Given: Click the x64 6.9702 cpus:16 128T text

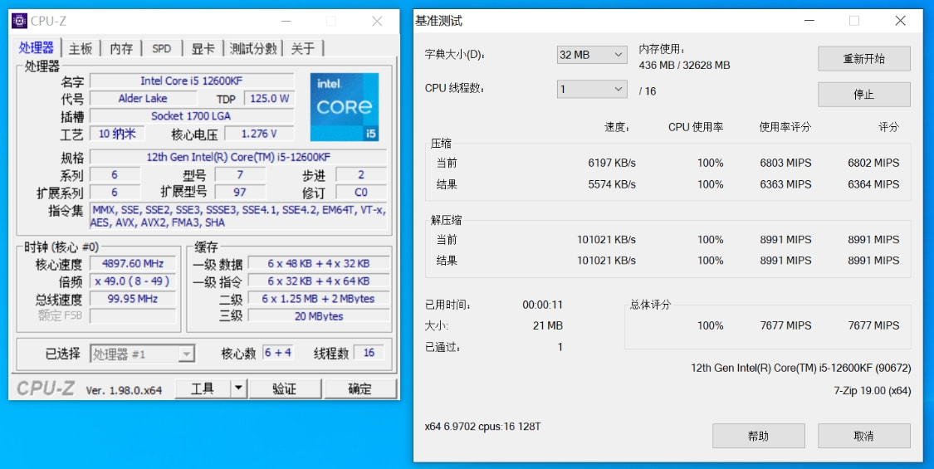Looking at the screenshot, I should pyautogui.click(x=483, y=427).
